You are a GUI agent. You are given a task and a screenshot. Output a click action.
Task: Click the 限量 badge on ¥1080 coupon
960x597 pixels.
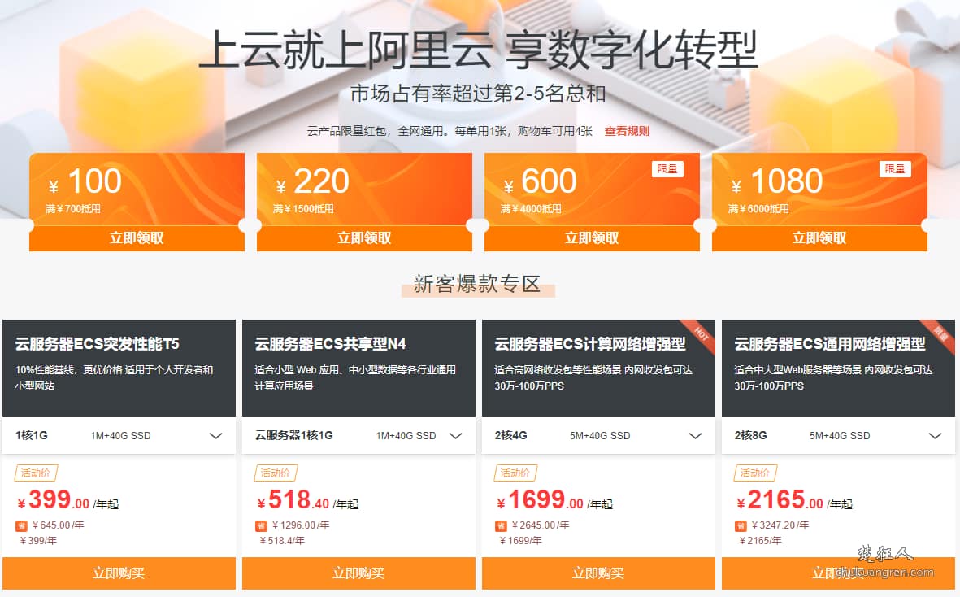895,169
